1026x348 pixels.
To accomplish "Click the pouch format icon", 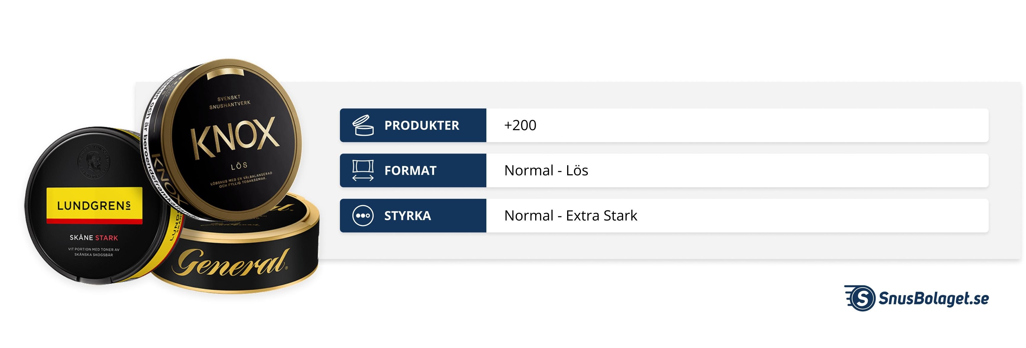I will coord(363,170).
